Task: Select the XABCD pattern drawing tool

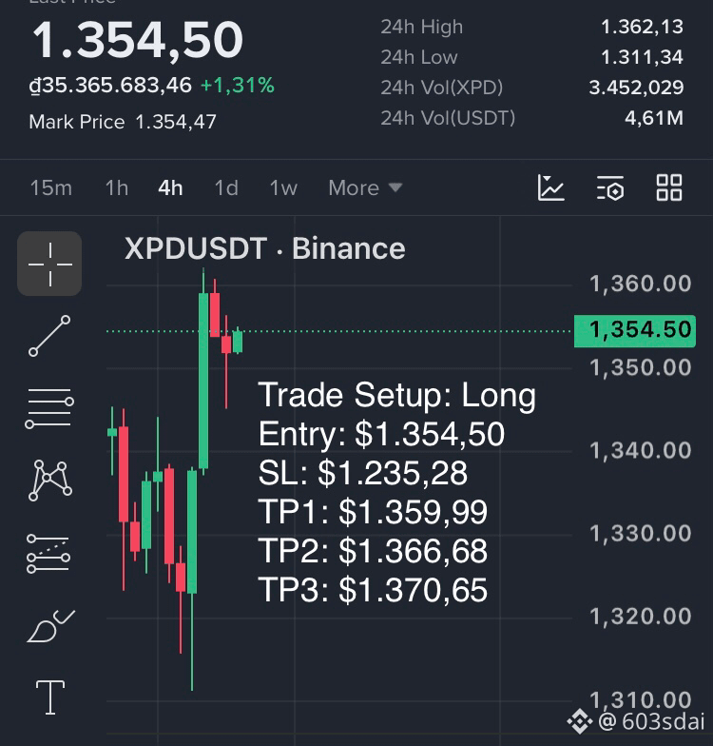Action: coord(49,480)
